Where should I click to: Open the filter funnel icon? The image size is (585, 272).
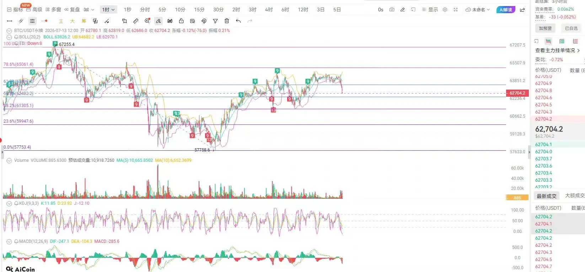point(215,21)
